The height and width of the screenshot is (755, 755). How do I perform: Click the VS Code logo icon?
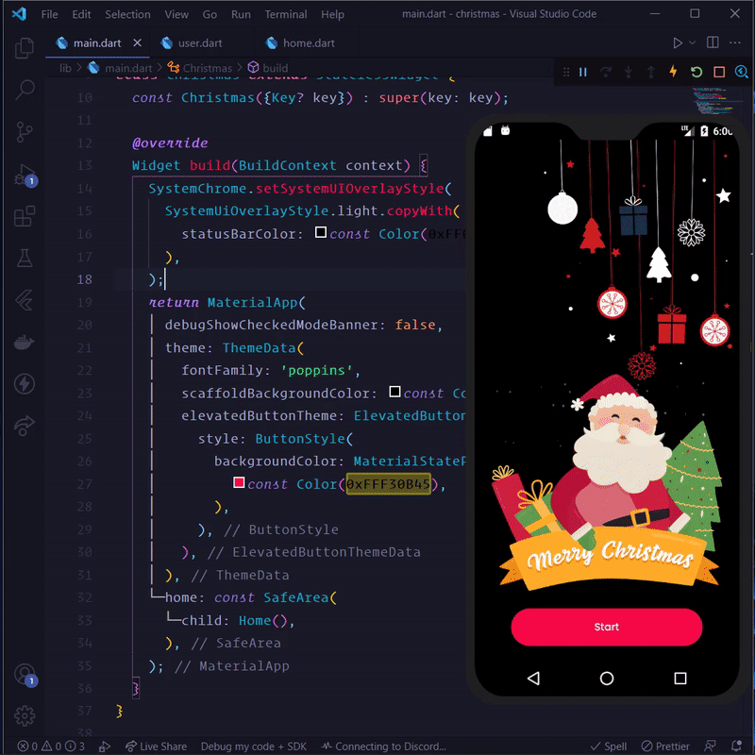click(x=19, y=14)
